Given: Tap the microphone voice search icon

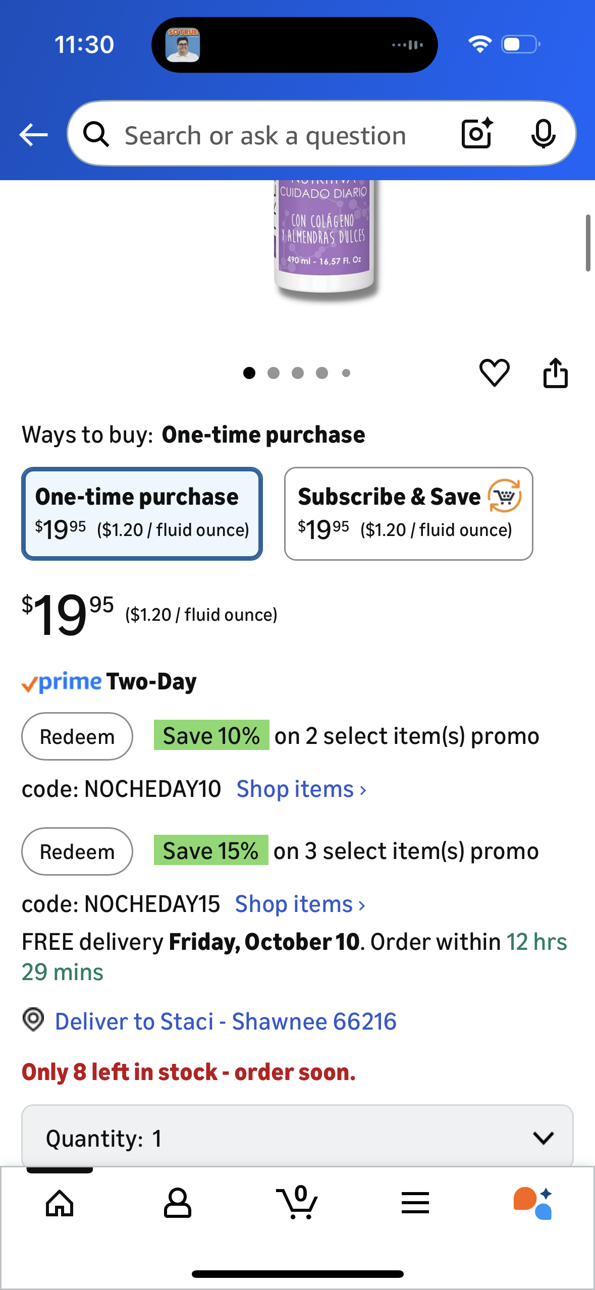Looking at the screenshot, I should pos(543,134).
